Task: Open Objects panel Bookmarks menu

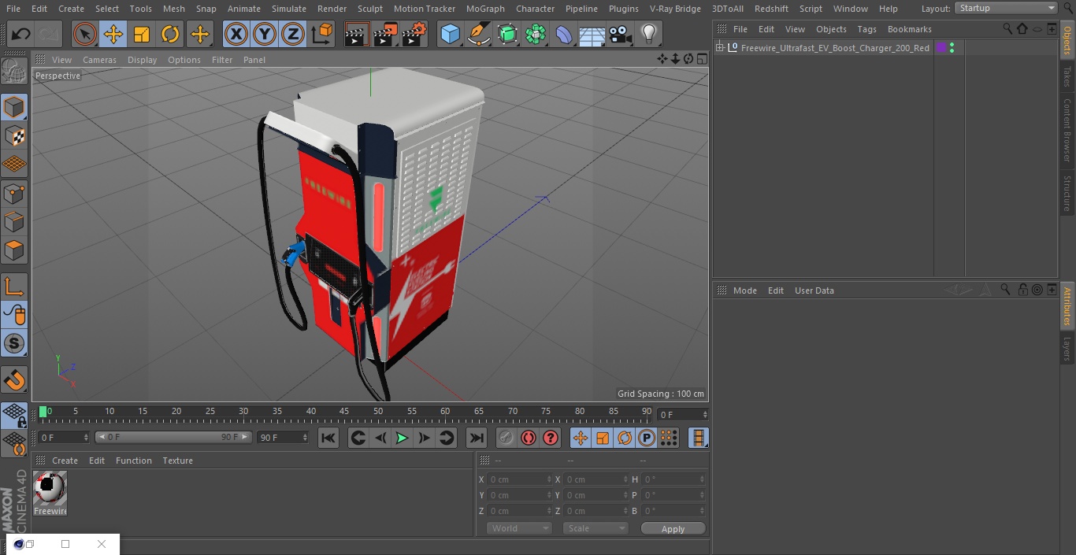Action: (x=909, y=29)
